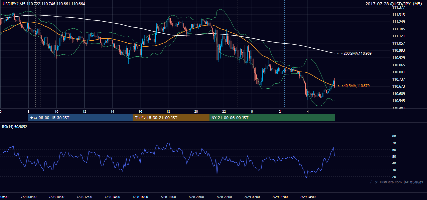Click the 110.993 price axis label

[x=399, y=50]
